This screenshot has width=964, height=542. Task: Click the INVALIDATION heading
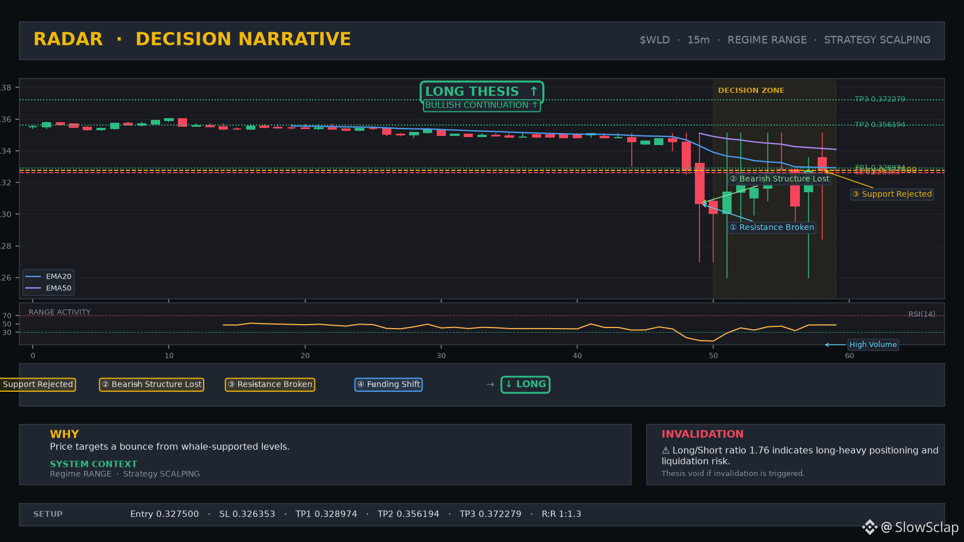pyautogui.click(x=702, y=434)
